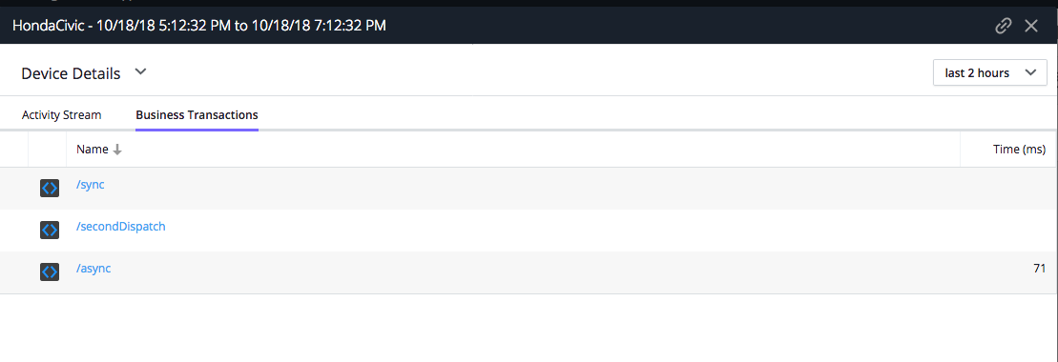
Task: Switch to the Activity Stream tab
Action: pyautogui.click(x=61, y=114)
